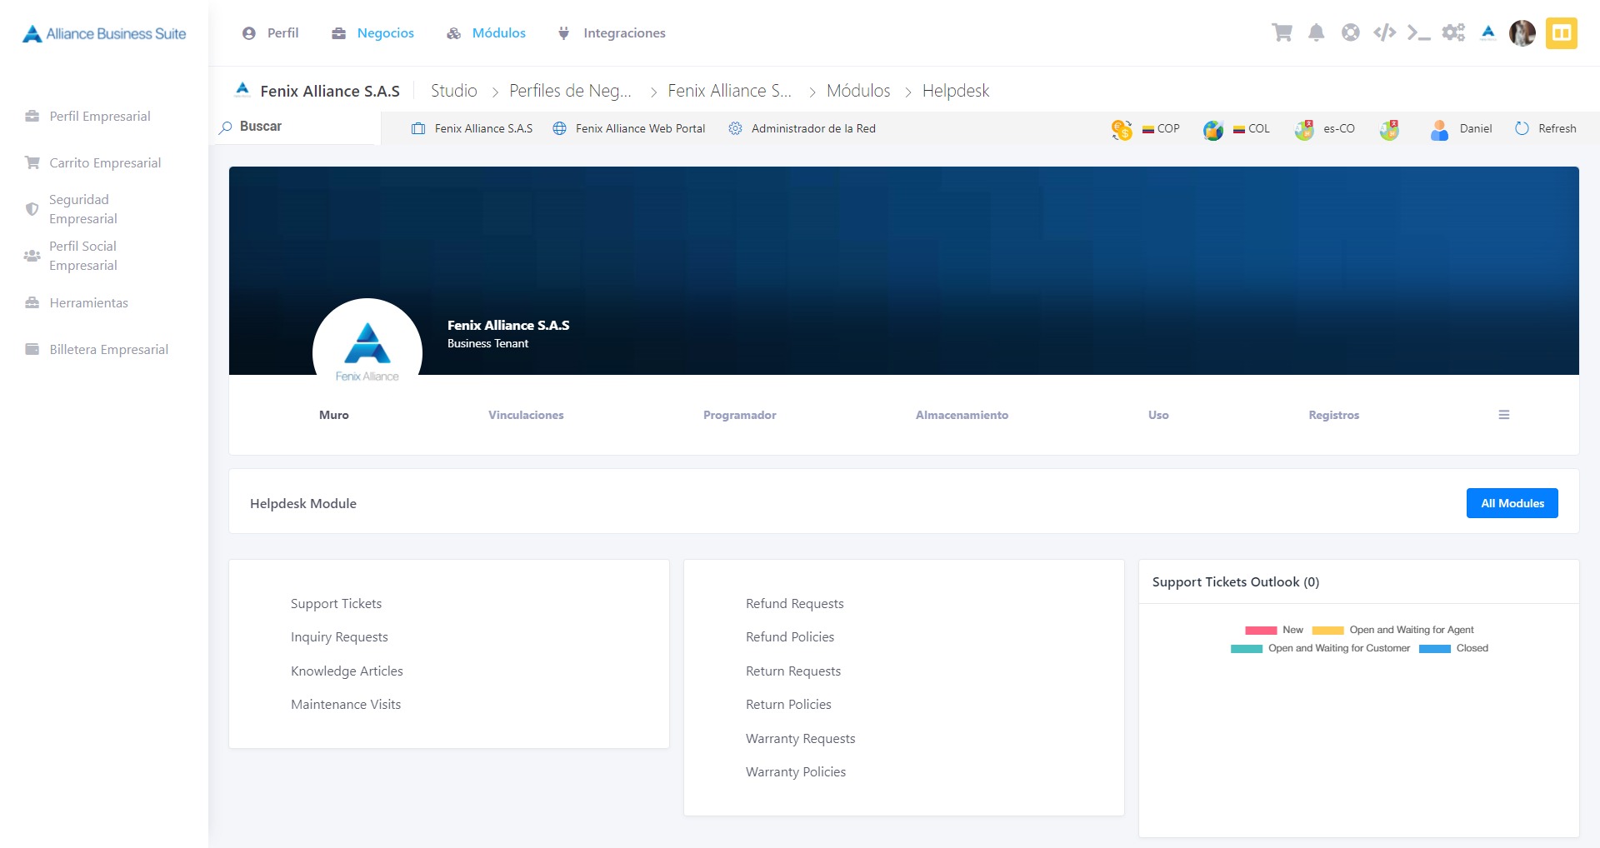Open the Support Tickets link
The height and width of the screenshot is (848, 1600).
click(336, 604)
